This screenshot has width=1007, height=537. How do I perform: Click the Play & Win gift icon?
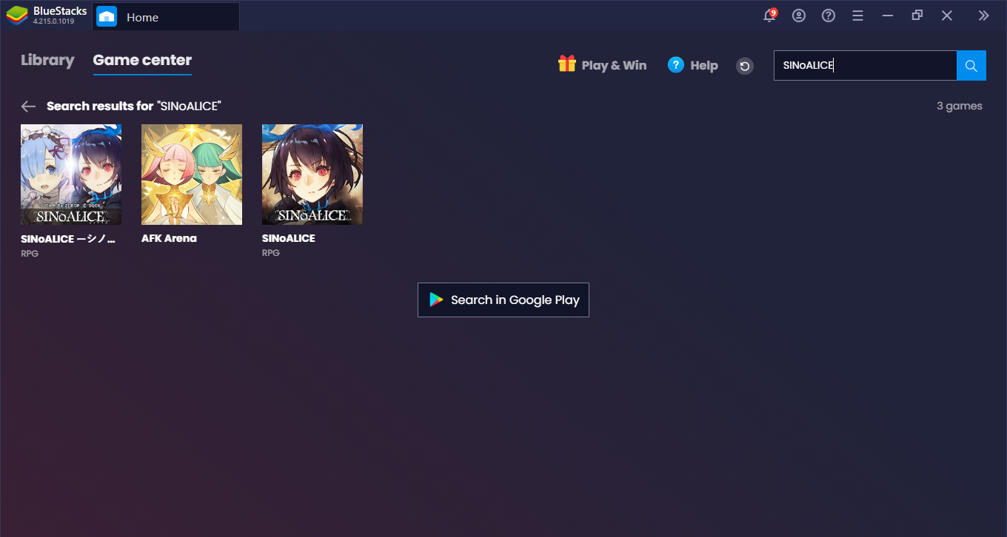coord(567,64)
